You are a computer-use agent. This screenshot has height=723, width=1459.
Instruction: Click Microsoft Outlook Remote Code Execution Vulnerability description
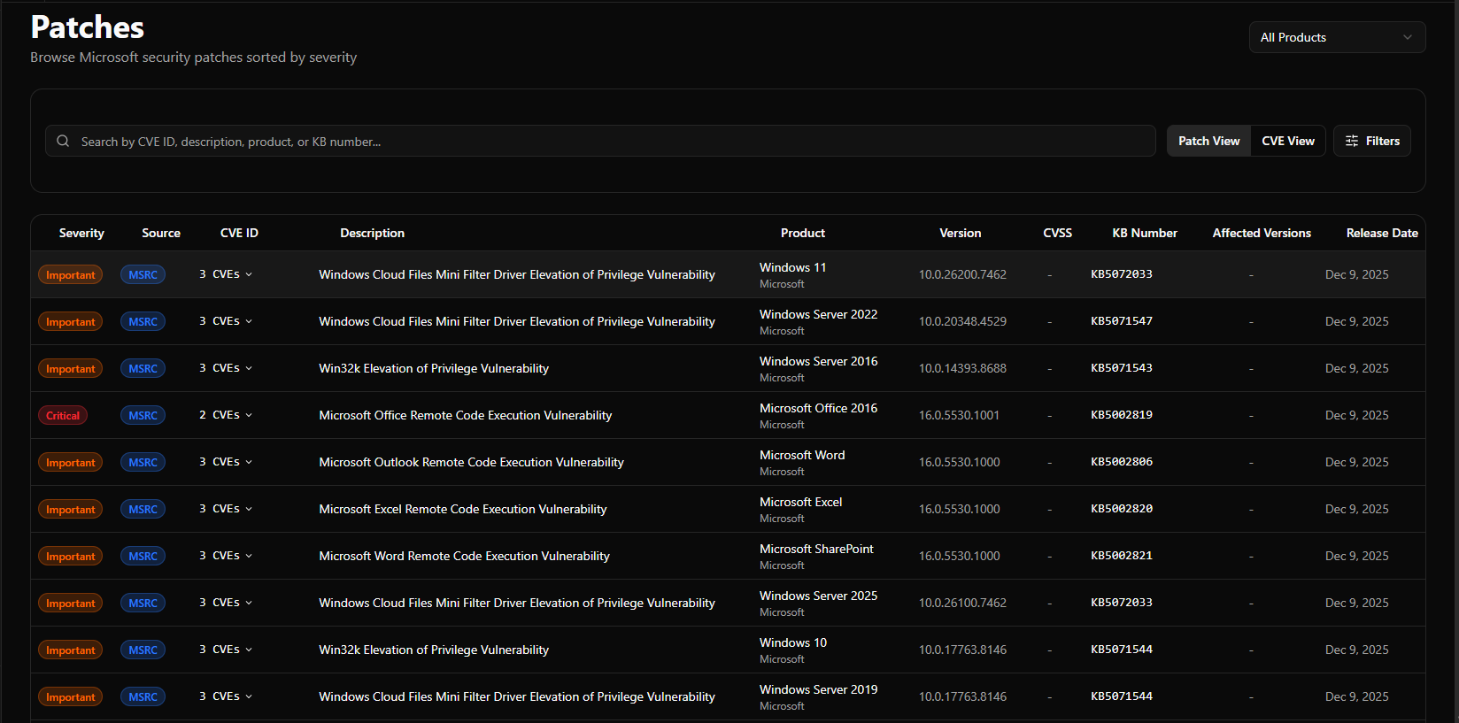pyautogui.click(x=471, y=462)
